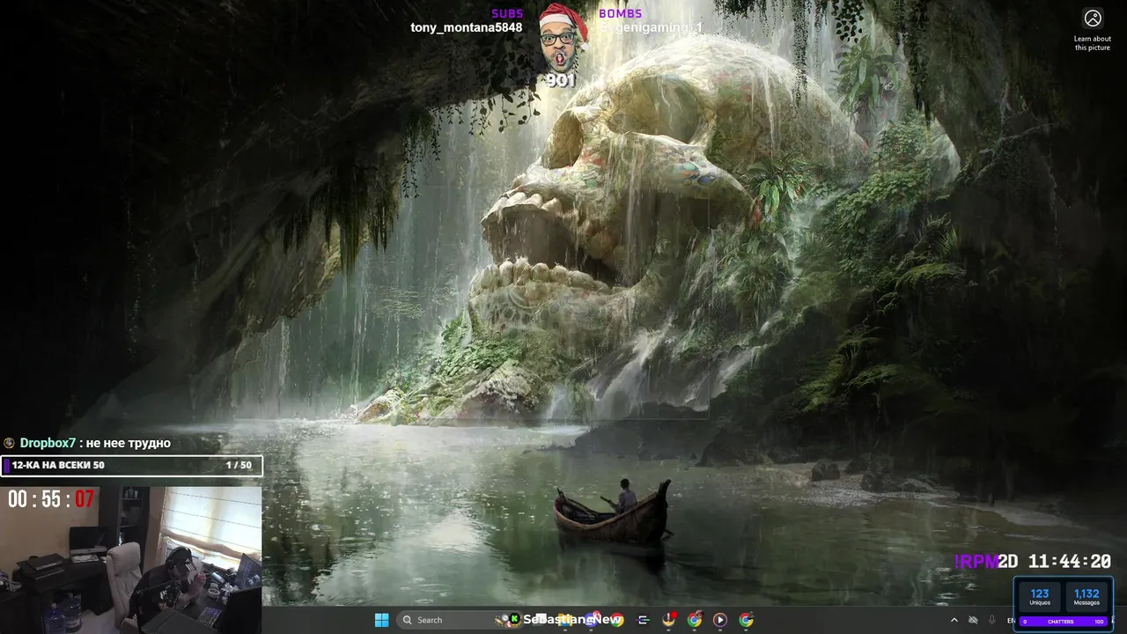Click the 1,132 Messages stat card

tap(1086, 597)
